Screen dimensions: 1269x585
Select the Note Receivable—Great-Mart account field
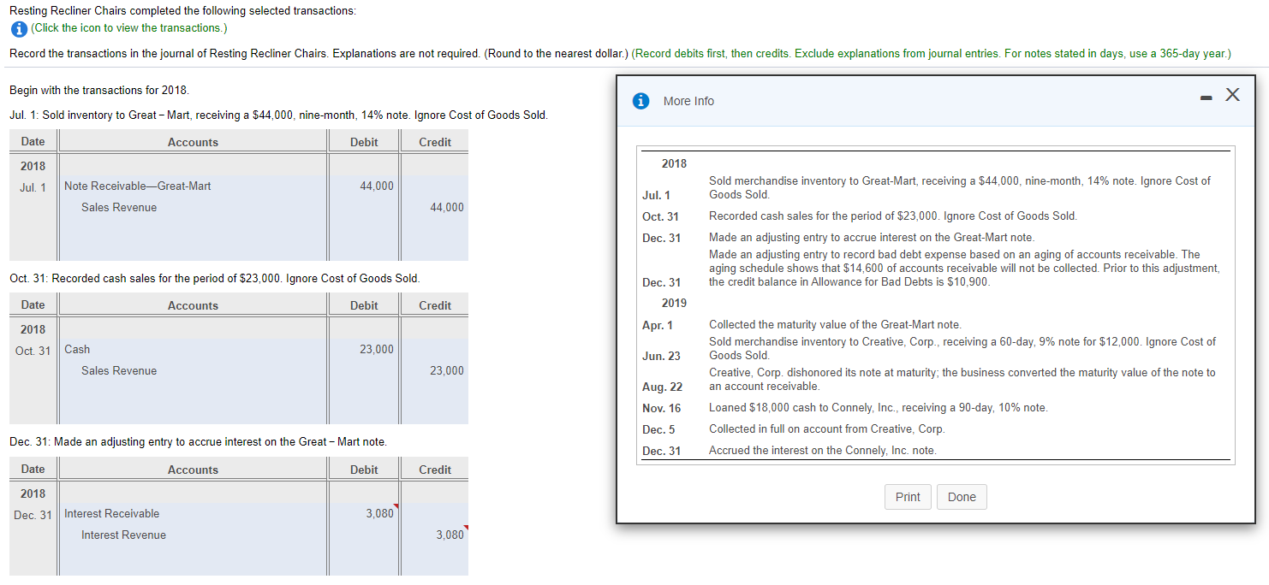point(194,186)
